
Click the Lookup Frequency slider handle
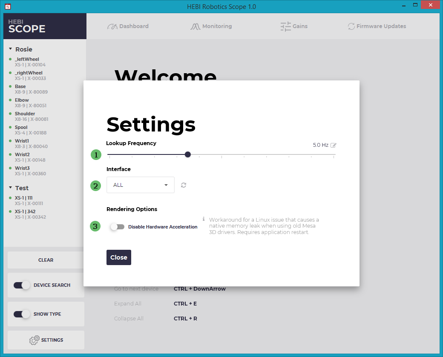click(x=188, y=154)
